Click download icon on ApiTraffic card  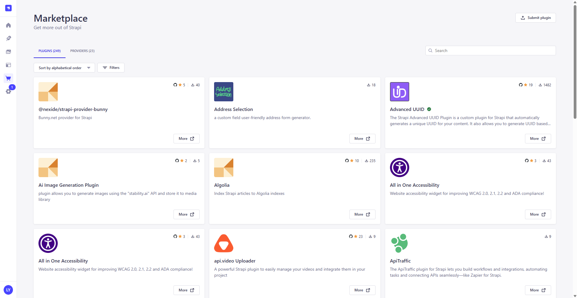point(546,237)
